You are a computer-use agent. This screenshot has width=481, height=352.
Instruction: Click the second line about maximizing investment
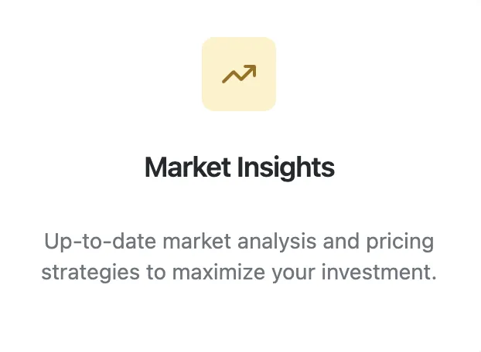[x=239, y=272]
